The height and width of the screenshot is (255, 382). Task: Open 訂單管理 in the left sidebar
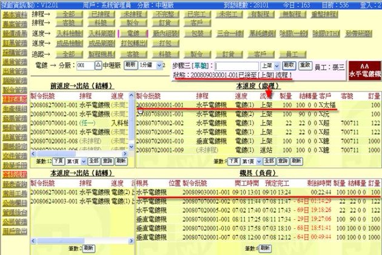[x=14, y=42]
